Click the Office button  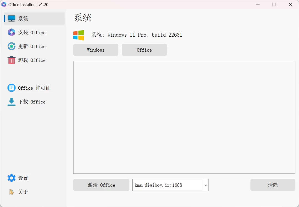coord(144,50)
